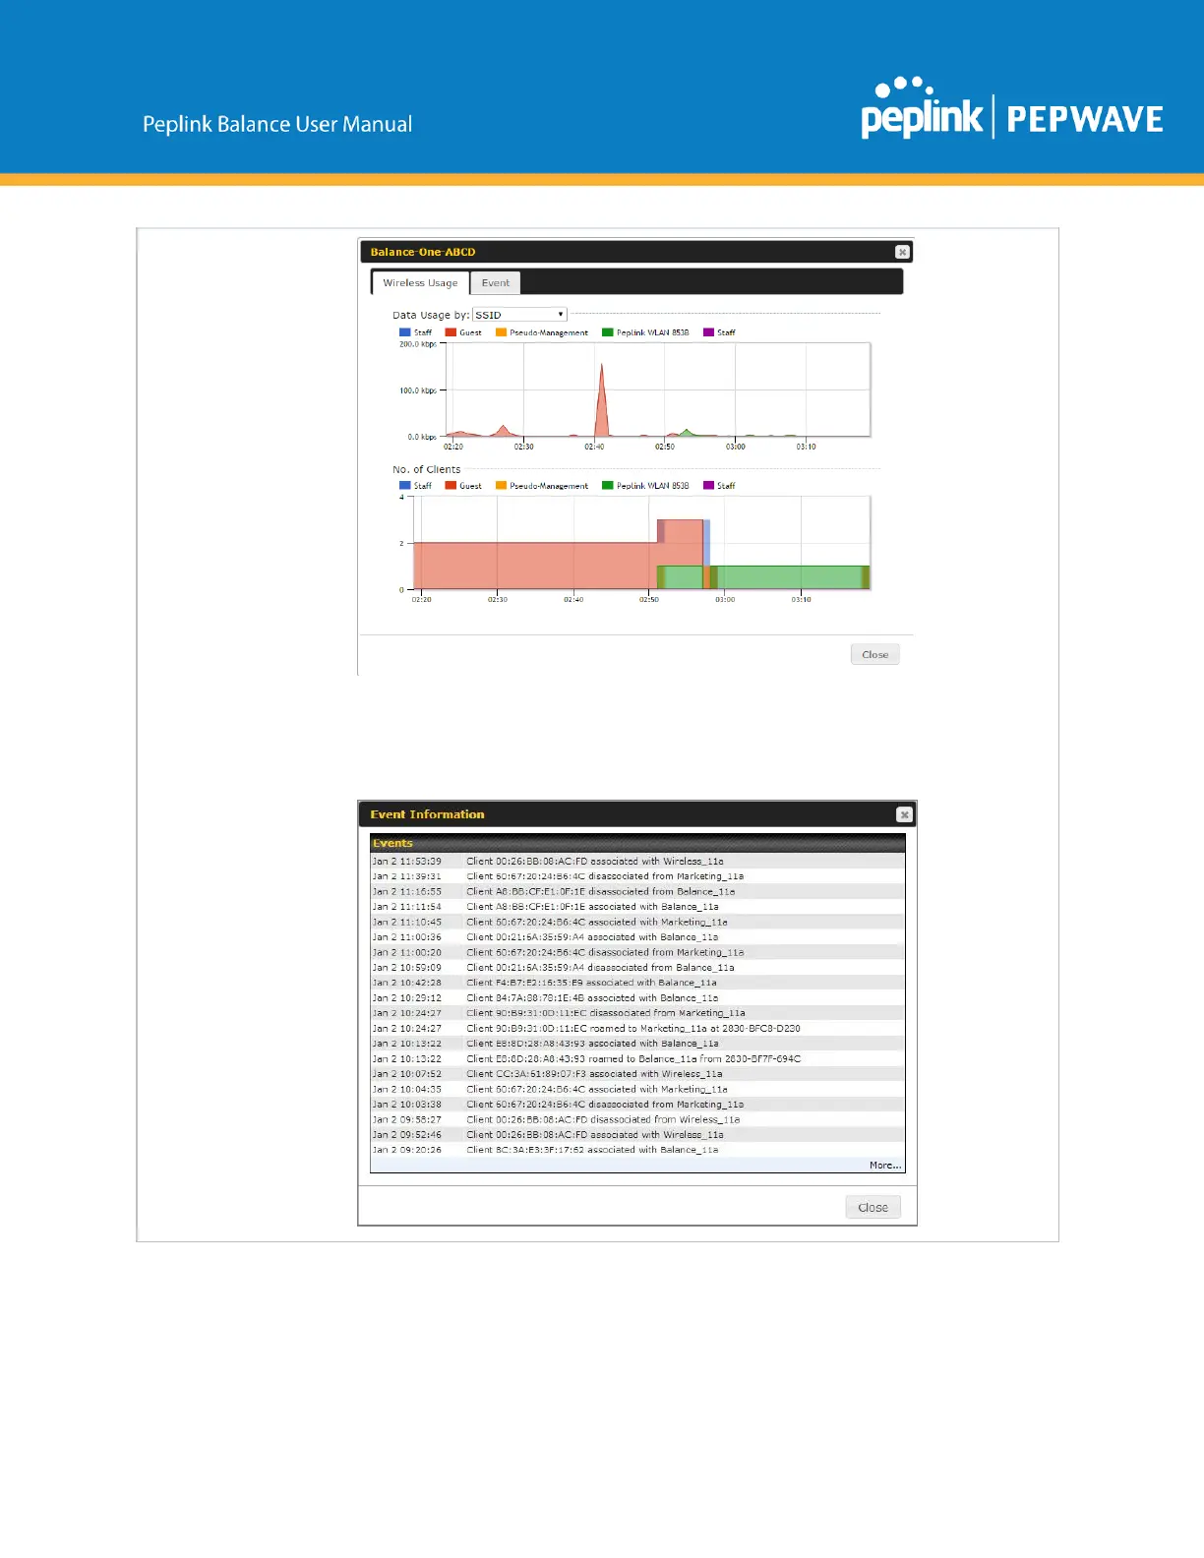
Task: Click the green Peplink WLAN 853B swatch in No. of Clients legend
Action: point(608,485)
